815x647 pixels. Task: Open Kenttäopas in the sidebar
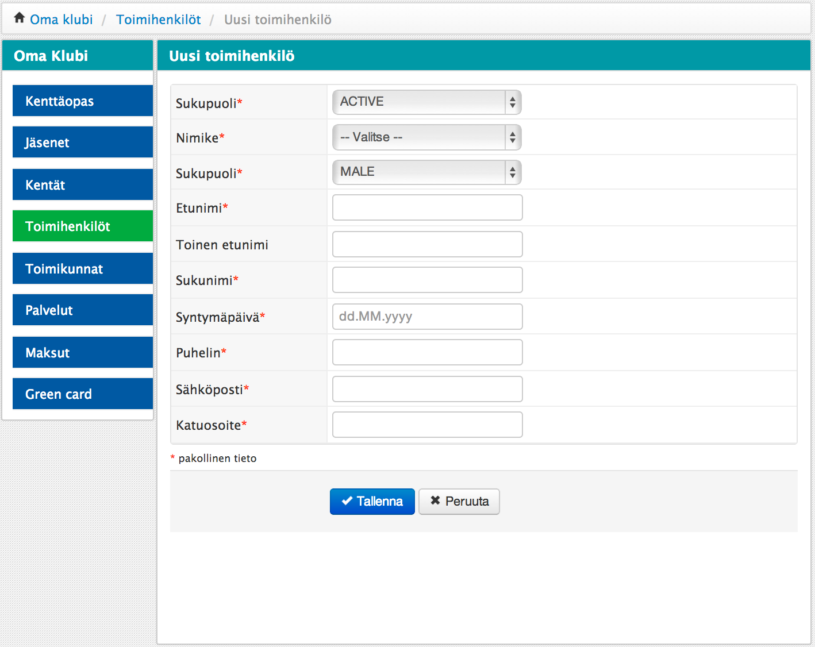tap(83, 101)
